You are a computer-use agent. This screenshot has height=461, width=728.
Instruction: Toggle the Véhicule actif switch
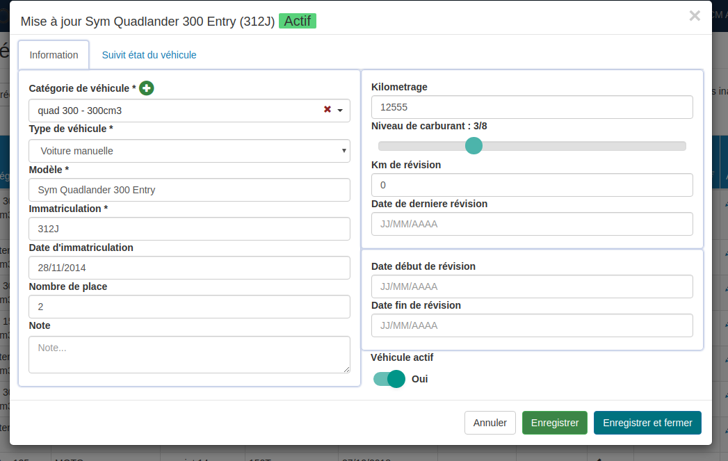(x=389, y=379)
